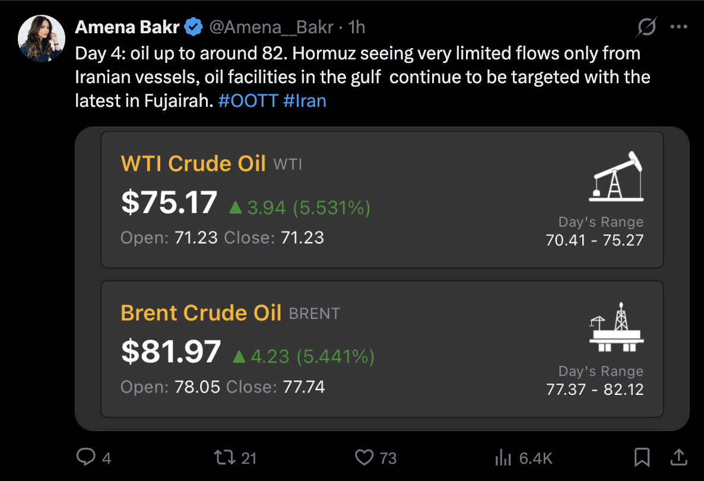Click the reply comment icon

[x=87, y=457]
